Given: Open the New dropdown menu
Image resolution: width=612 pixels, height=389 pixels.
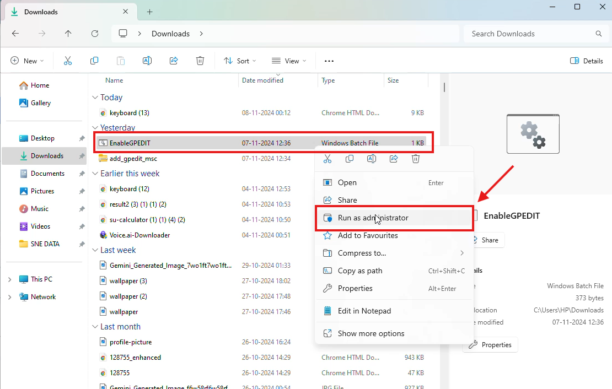Looking at the screenshot, I should [27, 61].
